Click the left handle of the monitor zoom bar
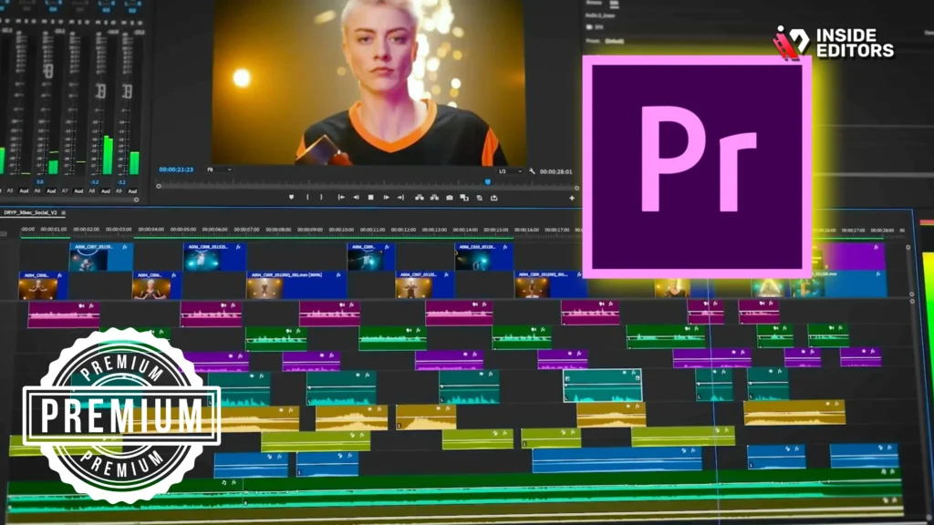The image size is (934, 525). pos(159,186)
